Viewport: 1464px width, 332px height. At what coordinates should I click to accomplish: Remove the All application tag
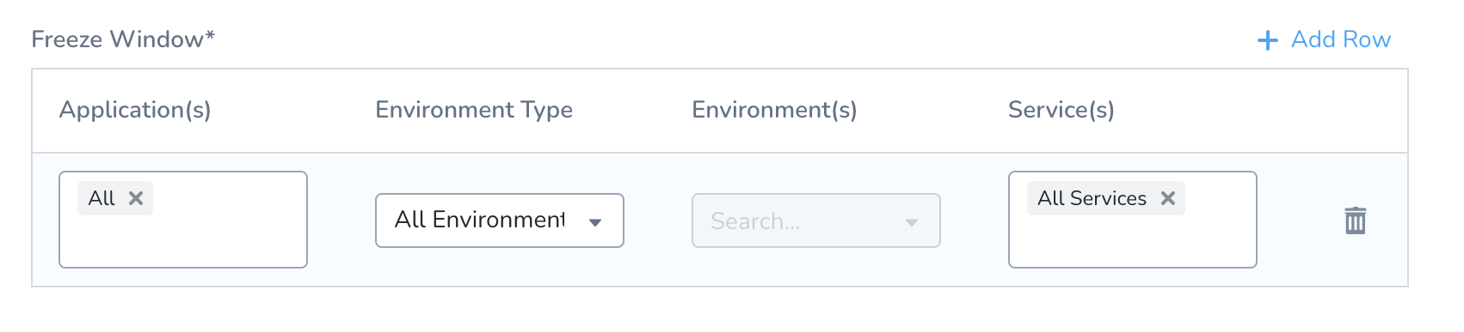click(136, 198)
